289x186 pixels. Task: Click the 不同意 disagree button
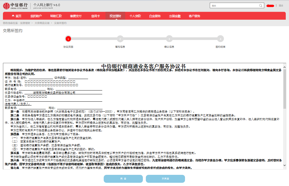tap(165, 179)
